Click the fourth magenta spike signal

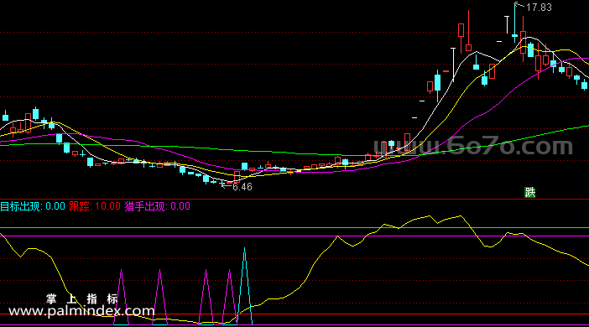(229, 297)
